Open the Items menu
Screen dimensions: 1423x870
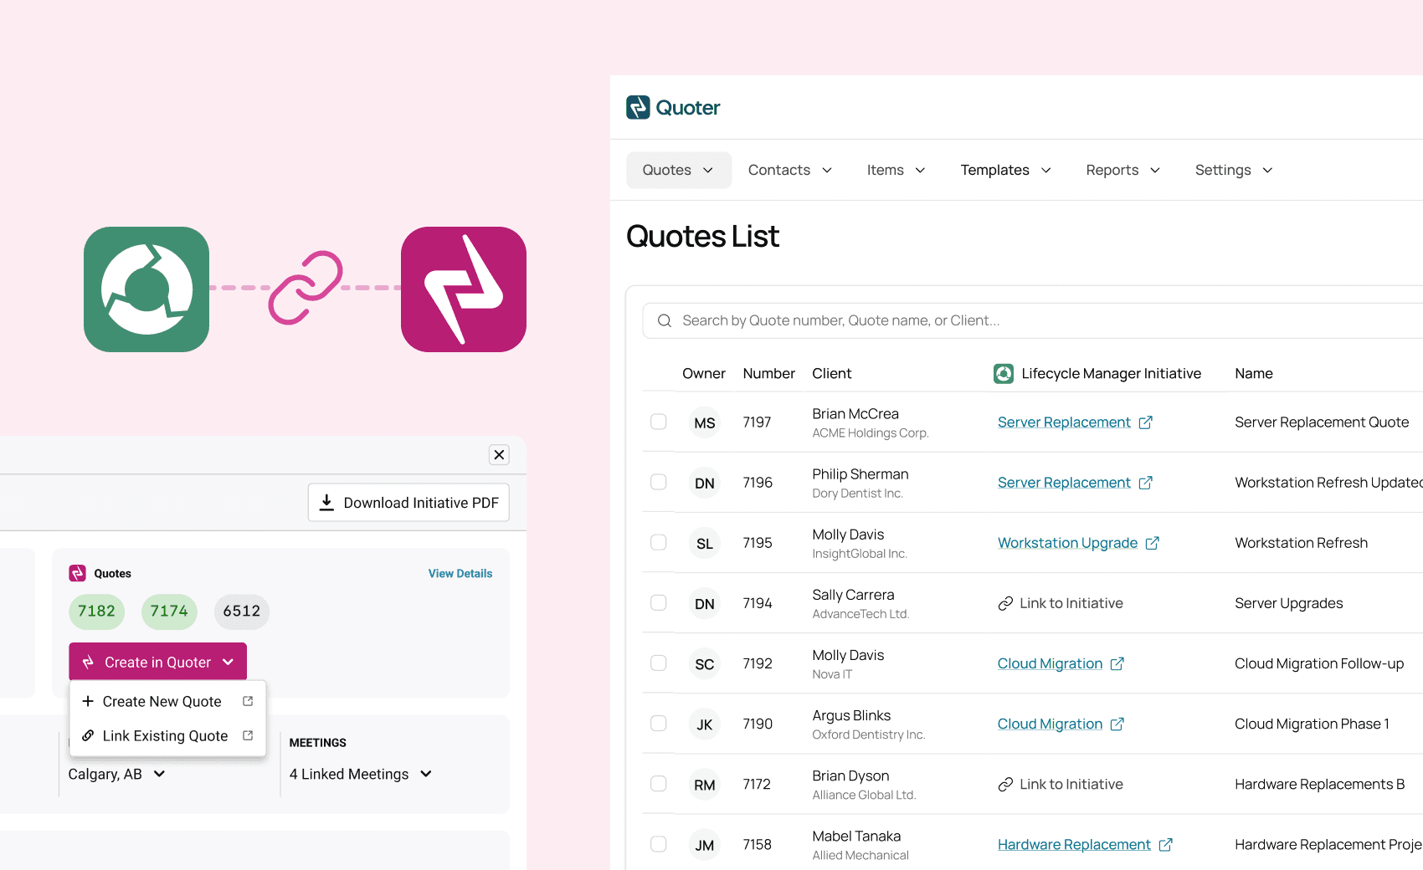(x=896, y=170)
